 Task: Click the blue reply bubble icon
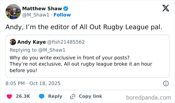pos(41,96)
